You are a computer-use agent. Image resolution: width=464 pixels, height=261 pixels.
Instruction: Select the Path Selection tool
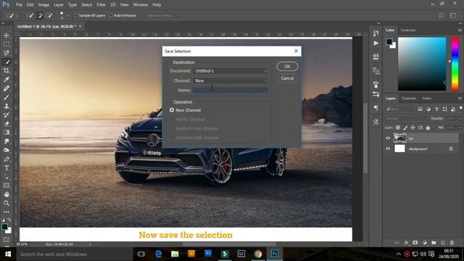pyautogui.click(x=7, y=177)
